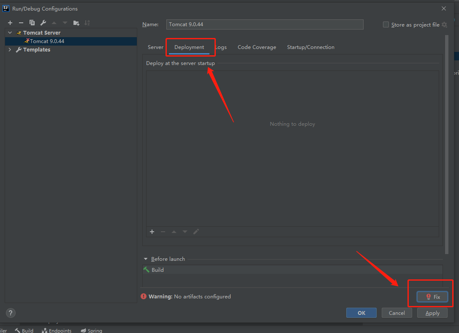Open edit templates wrench icon in toolbar
Image resolution: width=459 pixels, height=333 pixels.
[43, 23]
